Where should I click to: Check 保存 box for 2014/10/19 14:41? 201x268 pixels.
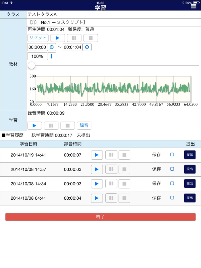point(172,155)
